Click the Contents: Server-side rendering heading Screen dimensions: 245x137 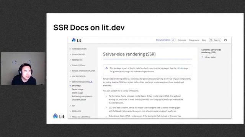coord(211,51)
